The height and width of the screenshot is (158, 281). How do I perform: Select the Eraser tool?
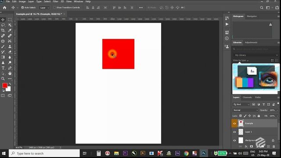(x=10, y=52)
